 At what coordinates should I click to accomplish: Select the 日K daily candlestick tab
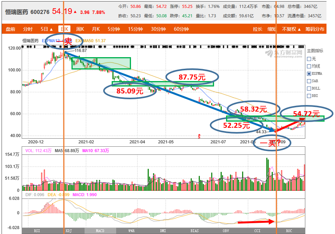point(64,29)
